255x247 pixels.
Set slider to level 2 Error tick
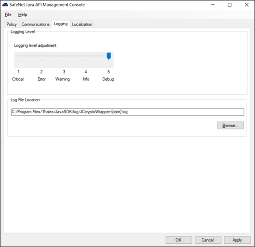(42, 60)
